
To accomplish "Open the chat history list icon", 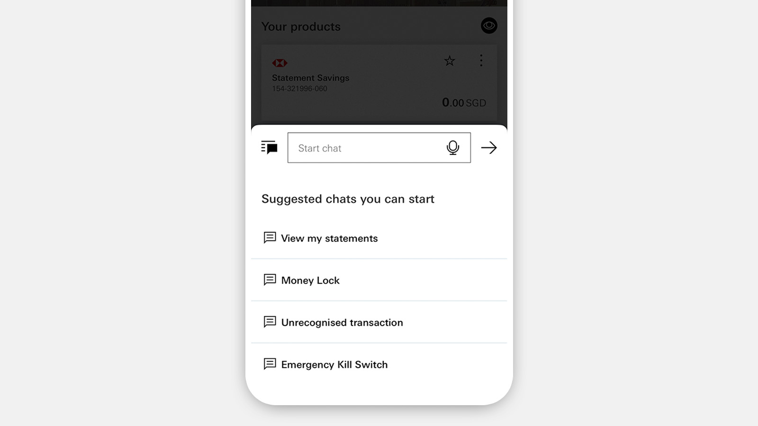I will coord(269,148).
